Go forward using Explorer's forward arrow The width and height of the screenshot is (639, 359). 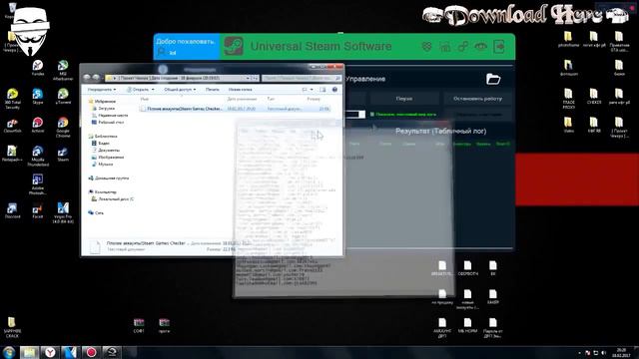(x=96, y=78)
